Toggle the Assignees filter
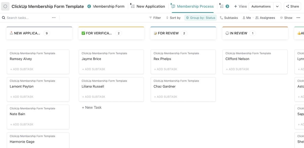The width and height of the screenshot is (304, 148). coord(265,18)
